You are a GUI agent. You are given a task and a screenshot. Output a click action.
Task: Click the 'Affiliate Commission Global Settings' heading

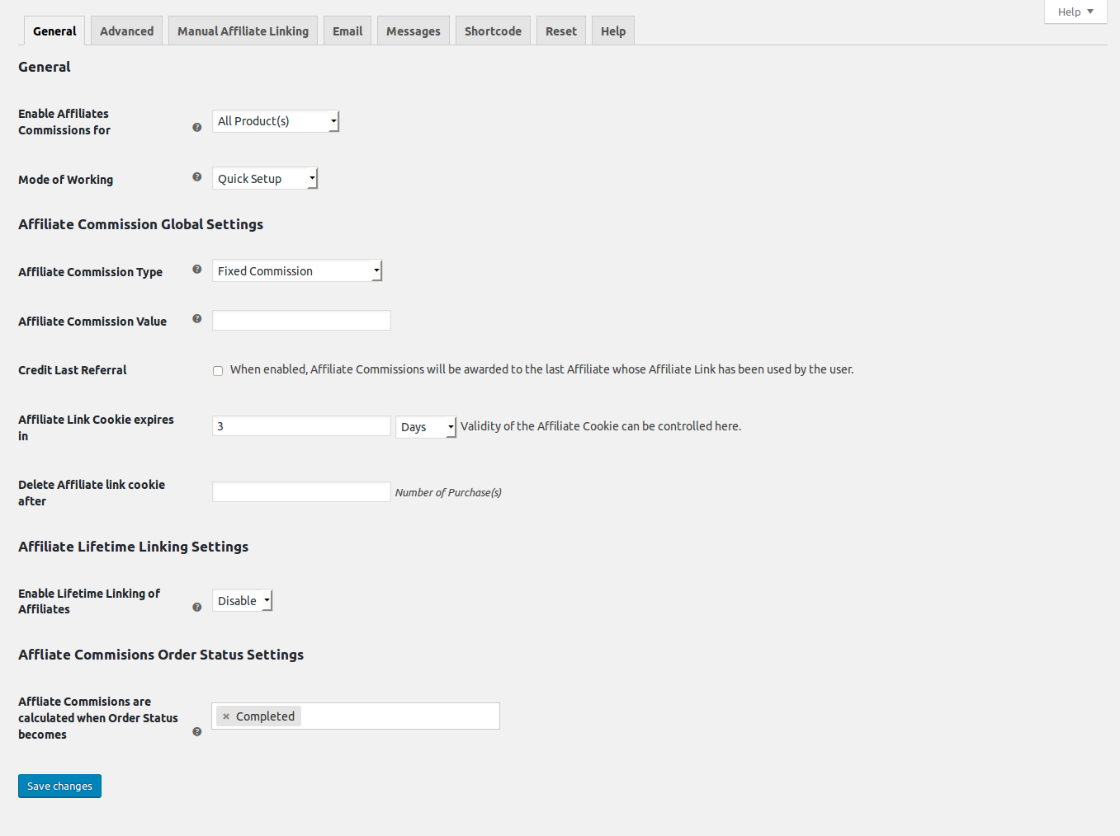[x=141, y=224]
